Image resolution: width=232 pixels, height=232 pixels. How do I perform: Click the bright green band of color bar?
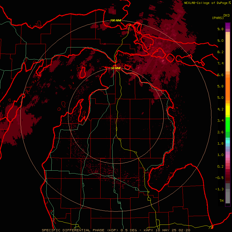point(228,124)
